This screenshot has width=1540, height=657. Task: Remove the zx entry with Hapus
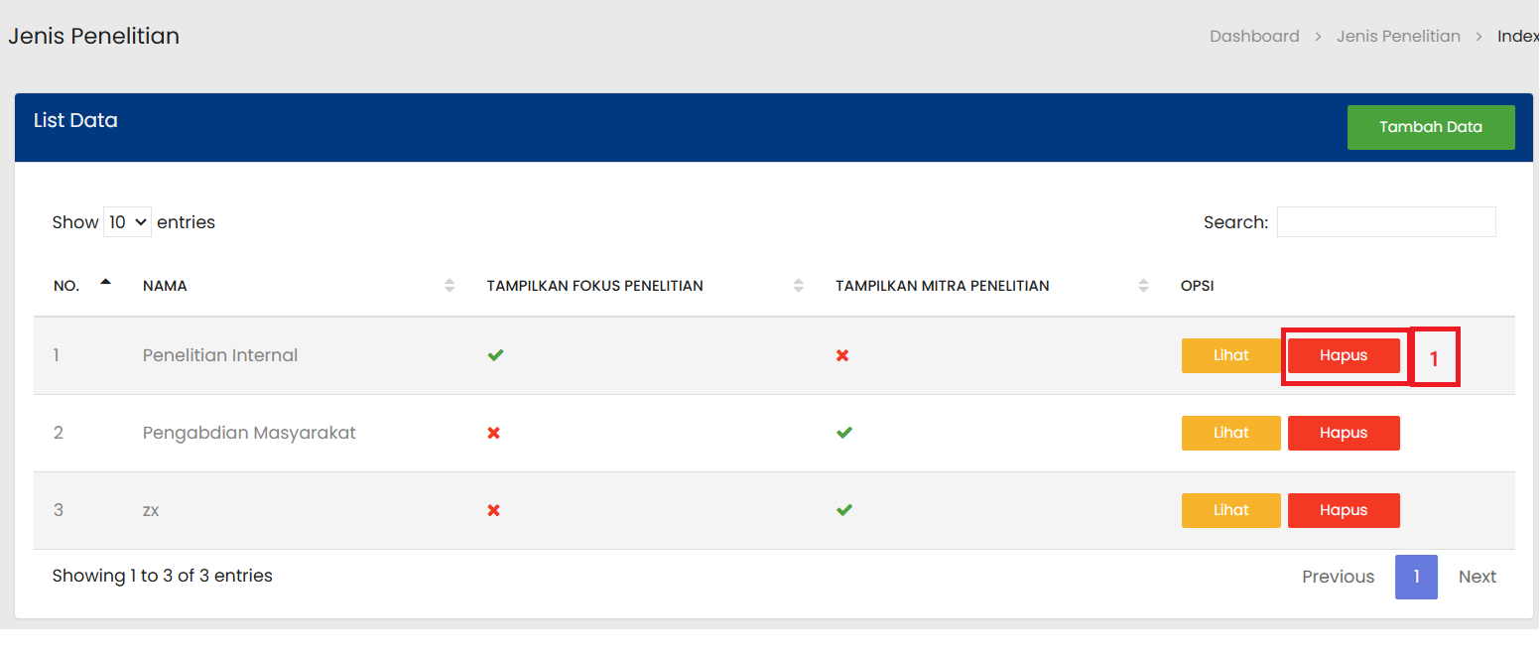[x=1344, y=510]
